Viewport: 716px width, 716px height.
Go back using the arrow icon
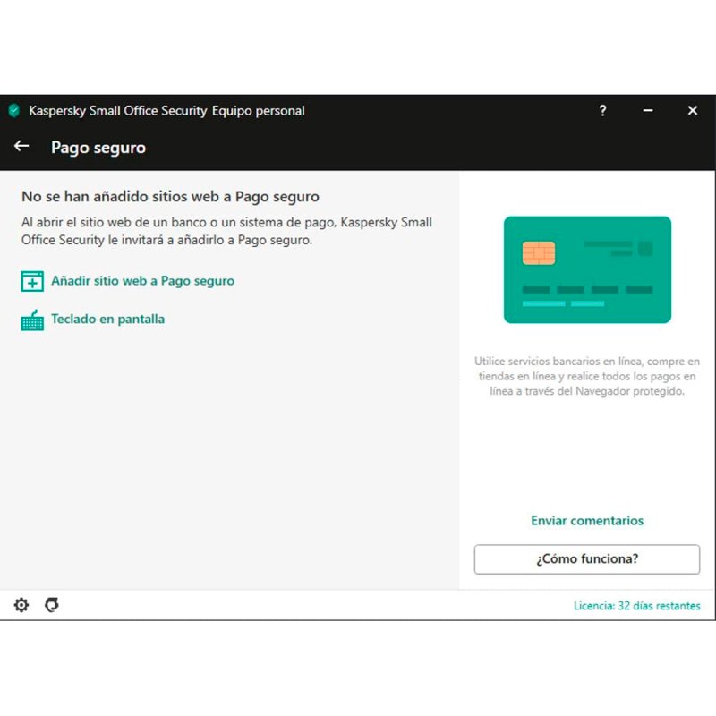pyautogui.click(x=21, y=146)
